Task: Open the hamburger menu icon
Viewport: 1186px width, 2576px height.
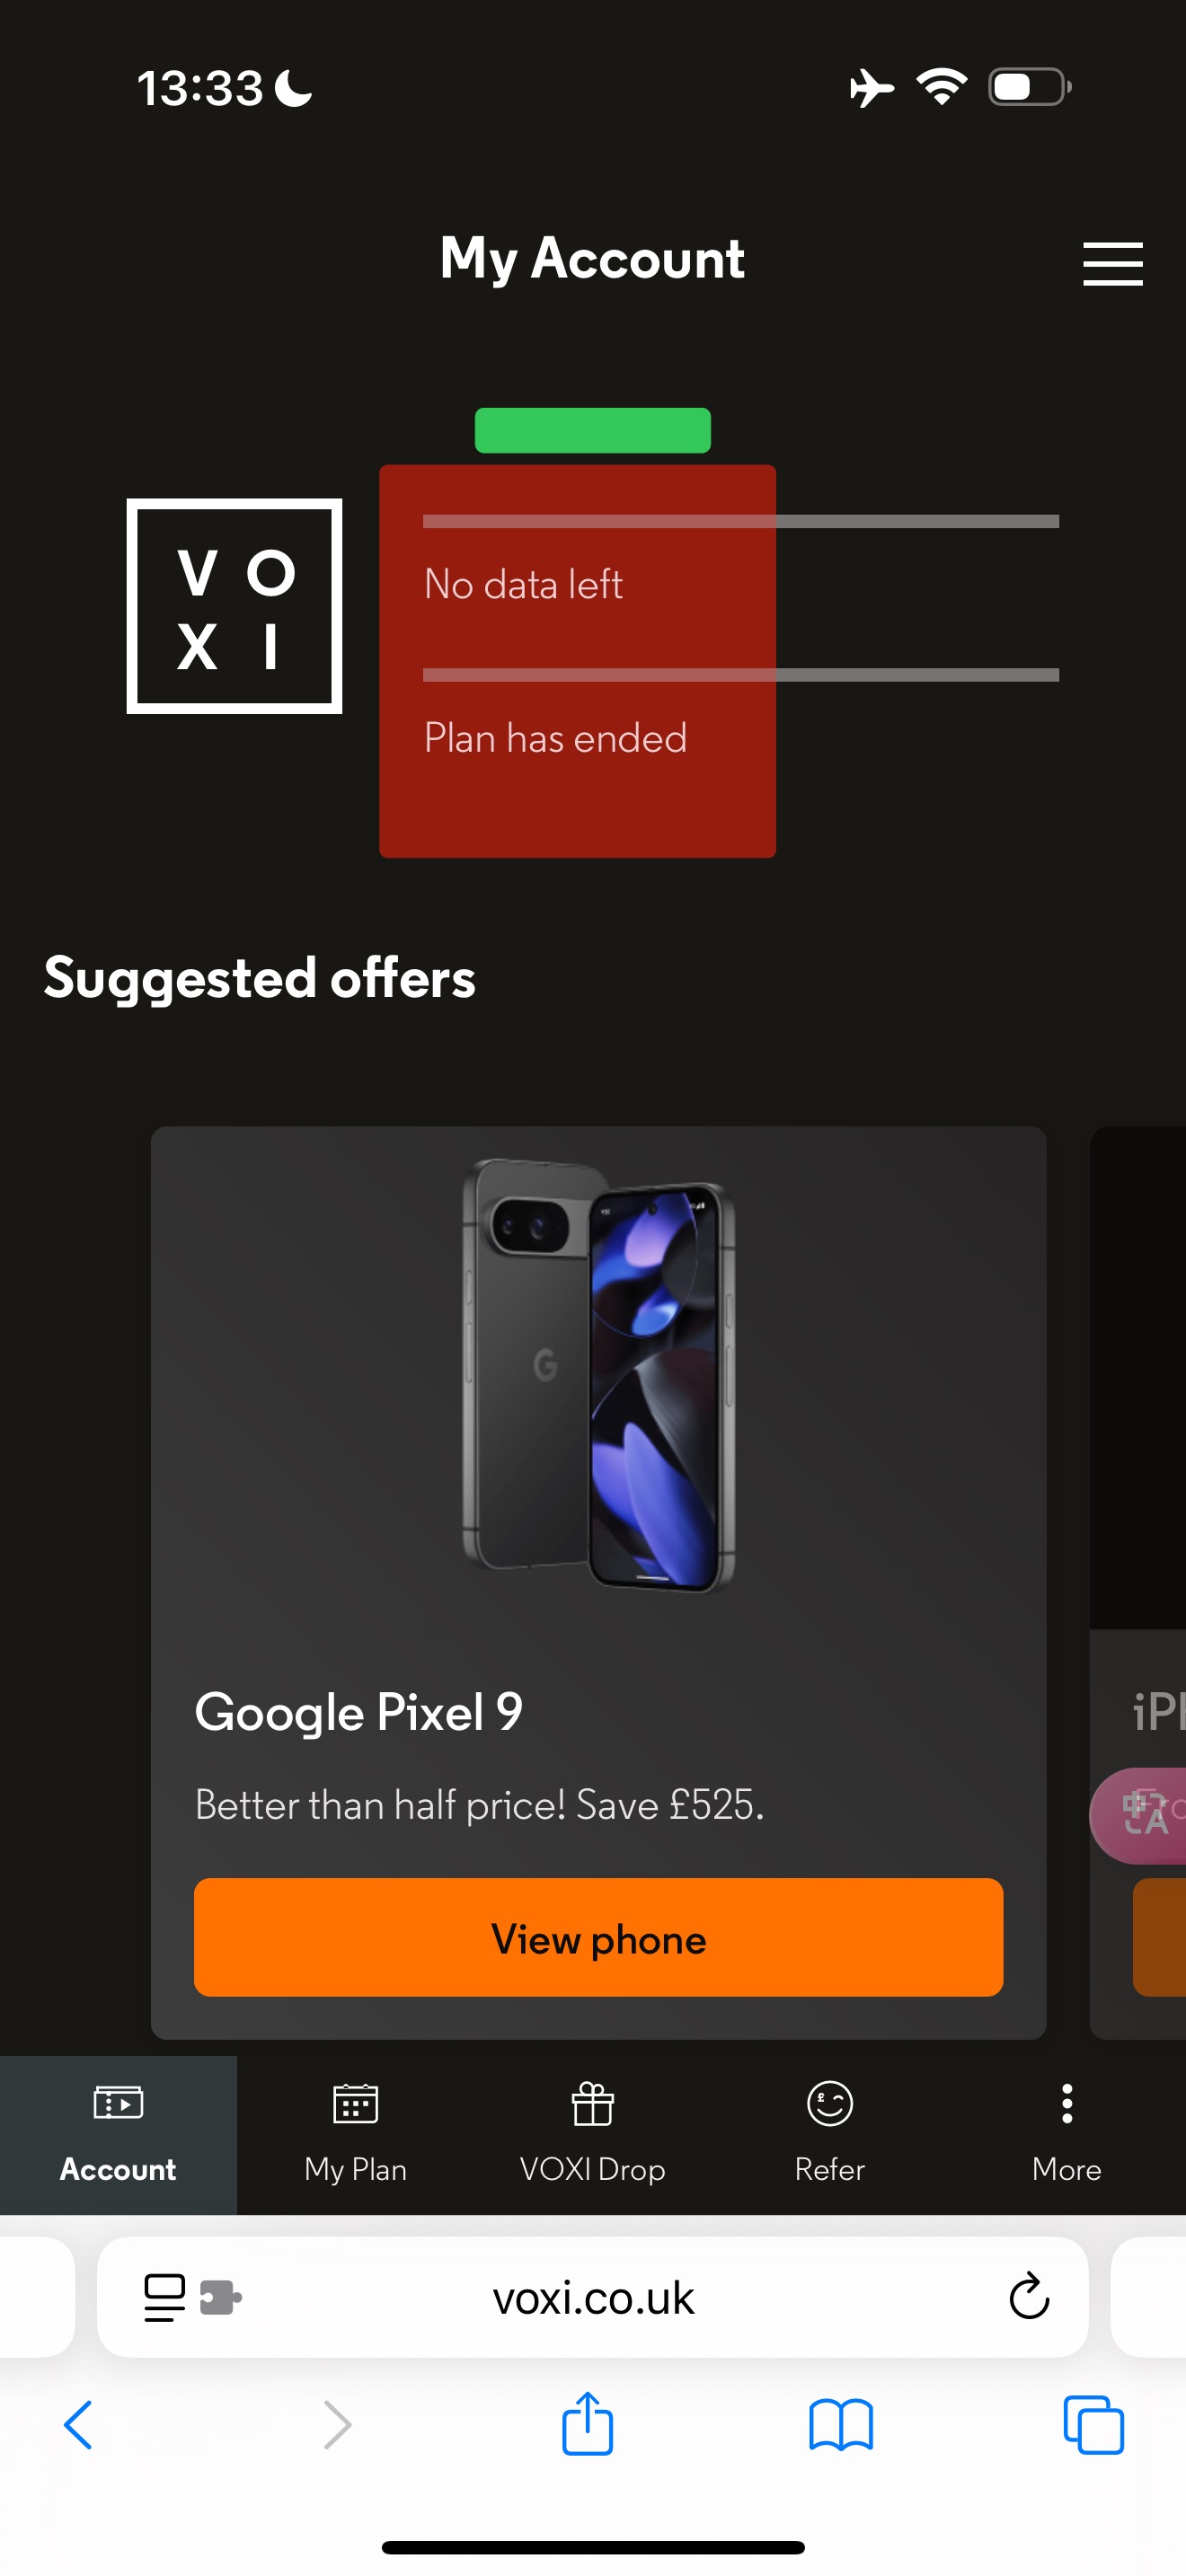Action: point(1112,263)
